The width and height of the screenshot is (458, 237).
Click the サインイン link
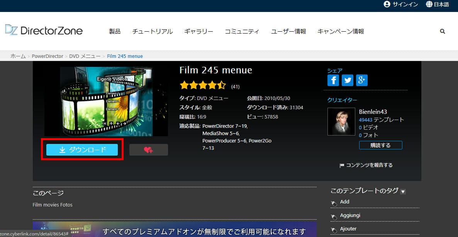[x=405, y=4]
